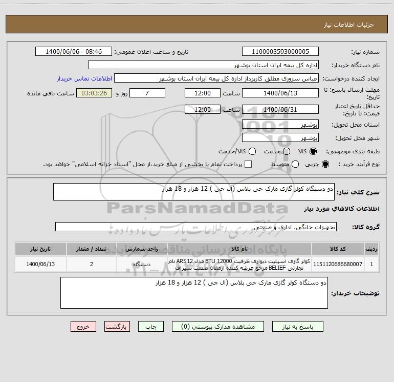Image resolution: width=394 pixels, height=382 pixels.
Task: Select the متوسط purchase type radio
Action: 295,164
